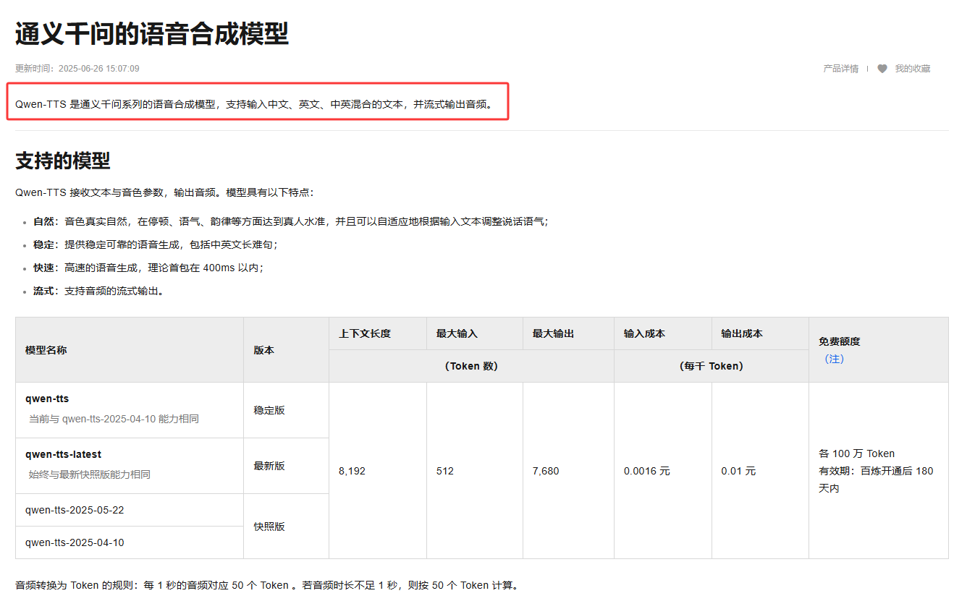Click the free quota text 各 100 万 Token
The height and width of the screenshot is (609, 954).
pyautogui.click(x=857, y=453)
